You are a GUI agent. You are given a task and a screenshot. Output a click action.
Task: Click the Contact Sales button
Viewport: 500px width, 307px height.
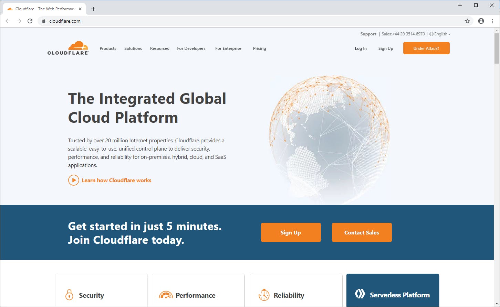click(362, 232)
